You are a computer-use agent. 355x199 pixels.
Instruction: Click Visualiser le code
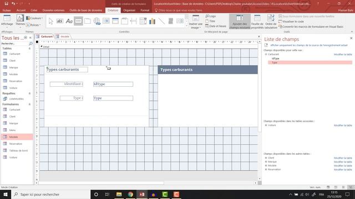click(x=291, y=22)
